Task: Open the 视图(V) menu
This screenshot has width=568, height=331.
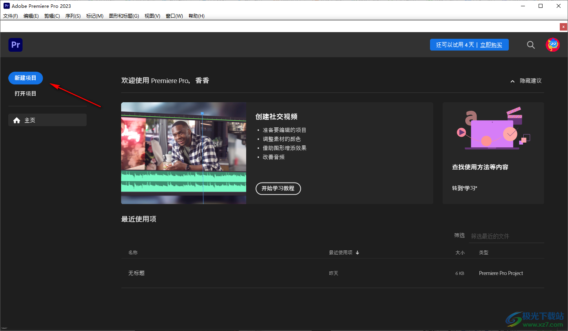Action: (x=152, y=16)
